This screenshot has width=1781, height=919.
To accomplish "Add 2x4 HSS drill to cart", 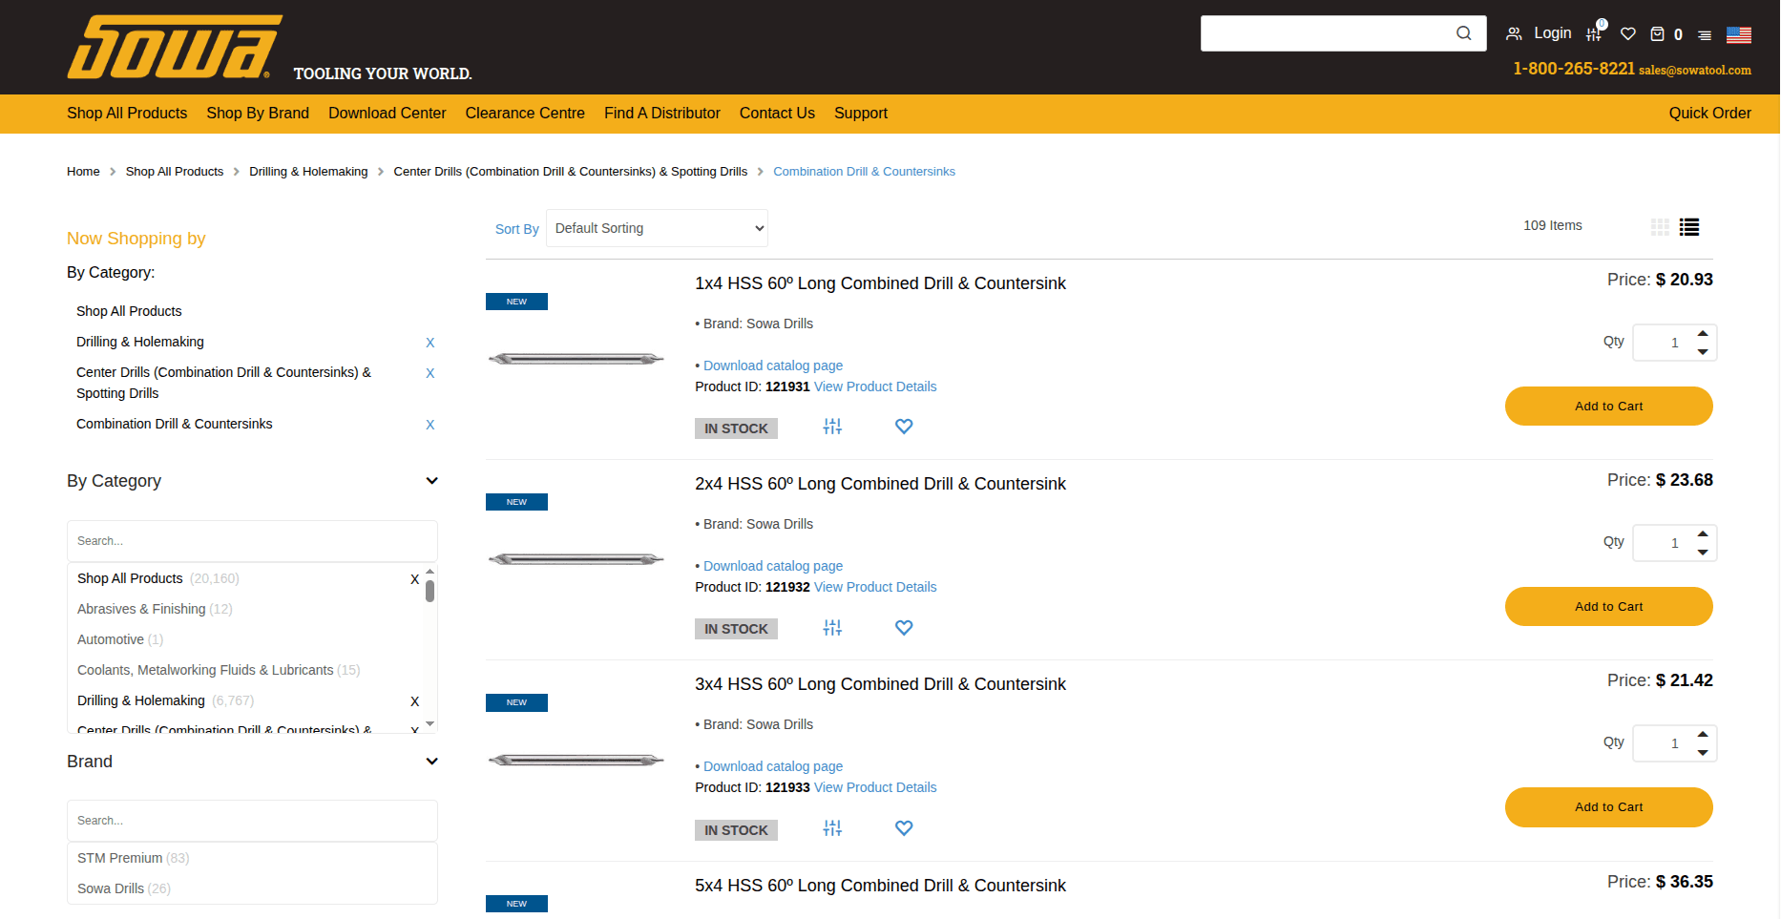I will (x=1608, y=606).
